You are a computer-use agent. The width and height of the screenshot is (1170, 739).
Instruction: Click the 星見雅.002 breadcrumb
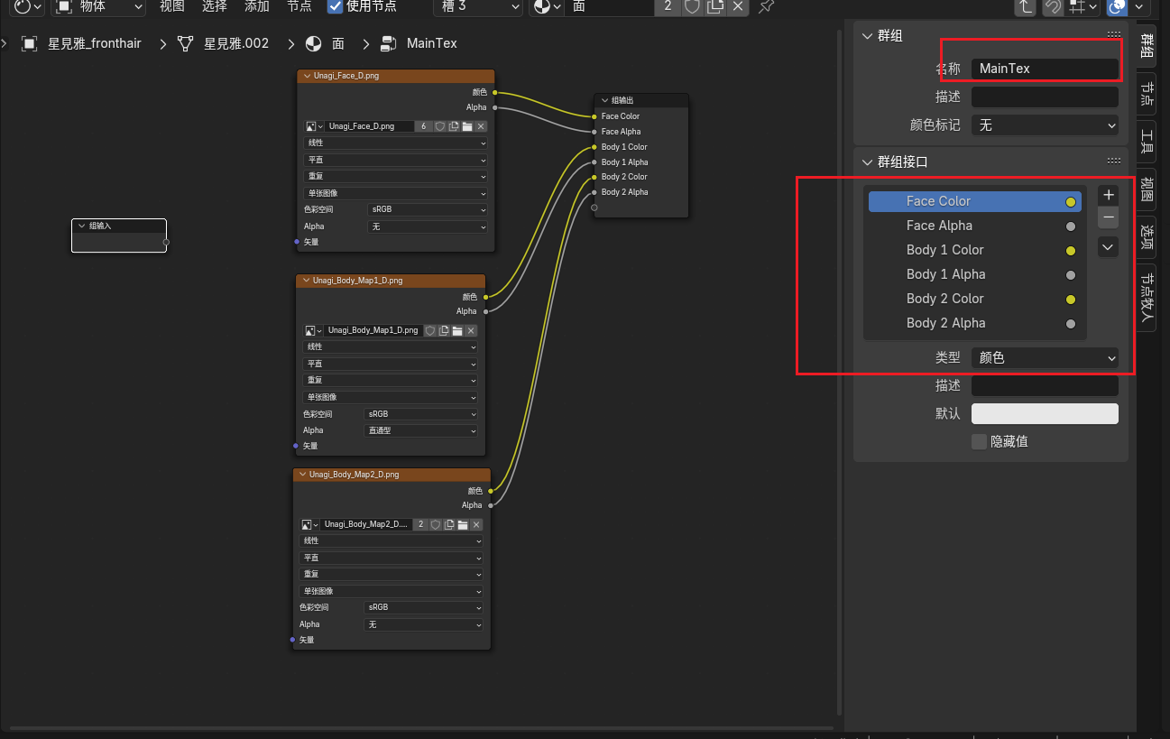pos(236,43)
